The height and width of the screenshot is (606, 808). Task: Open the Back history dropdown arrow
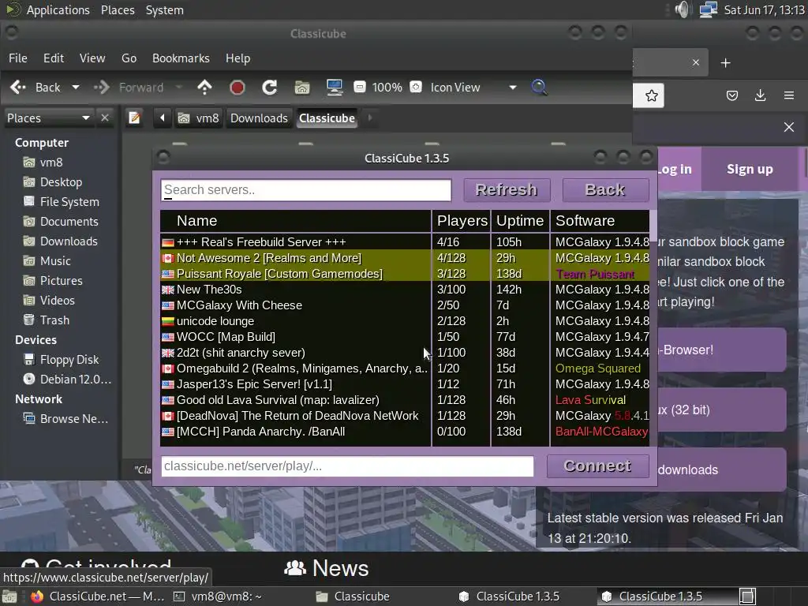(76, 87)
